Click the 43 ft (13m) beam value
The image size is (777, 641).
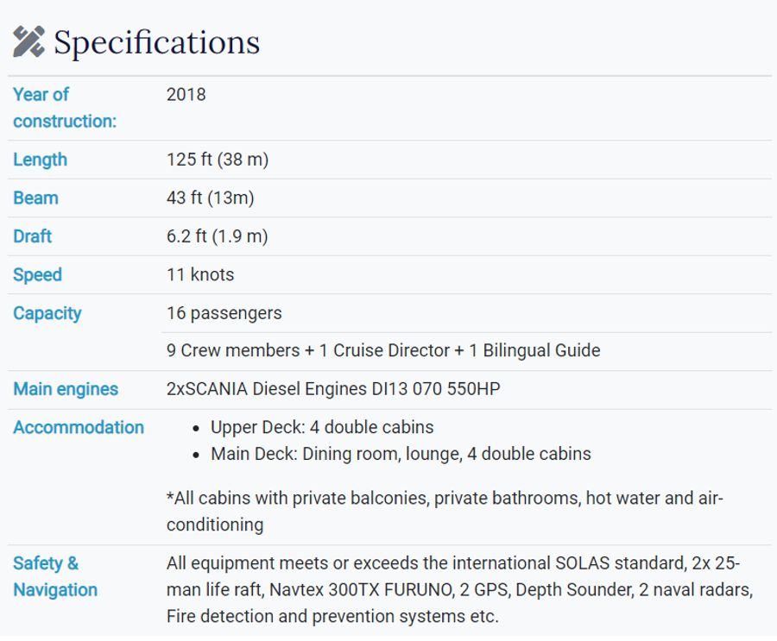[x=210, y=198]
